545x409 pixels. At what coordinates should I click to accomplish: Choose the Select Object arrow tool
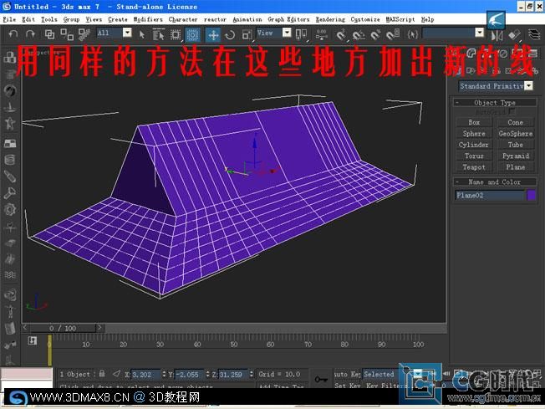(x=142, y=34)
